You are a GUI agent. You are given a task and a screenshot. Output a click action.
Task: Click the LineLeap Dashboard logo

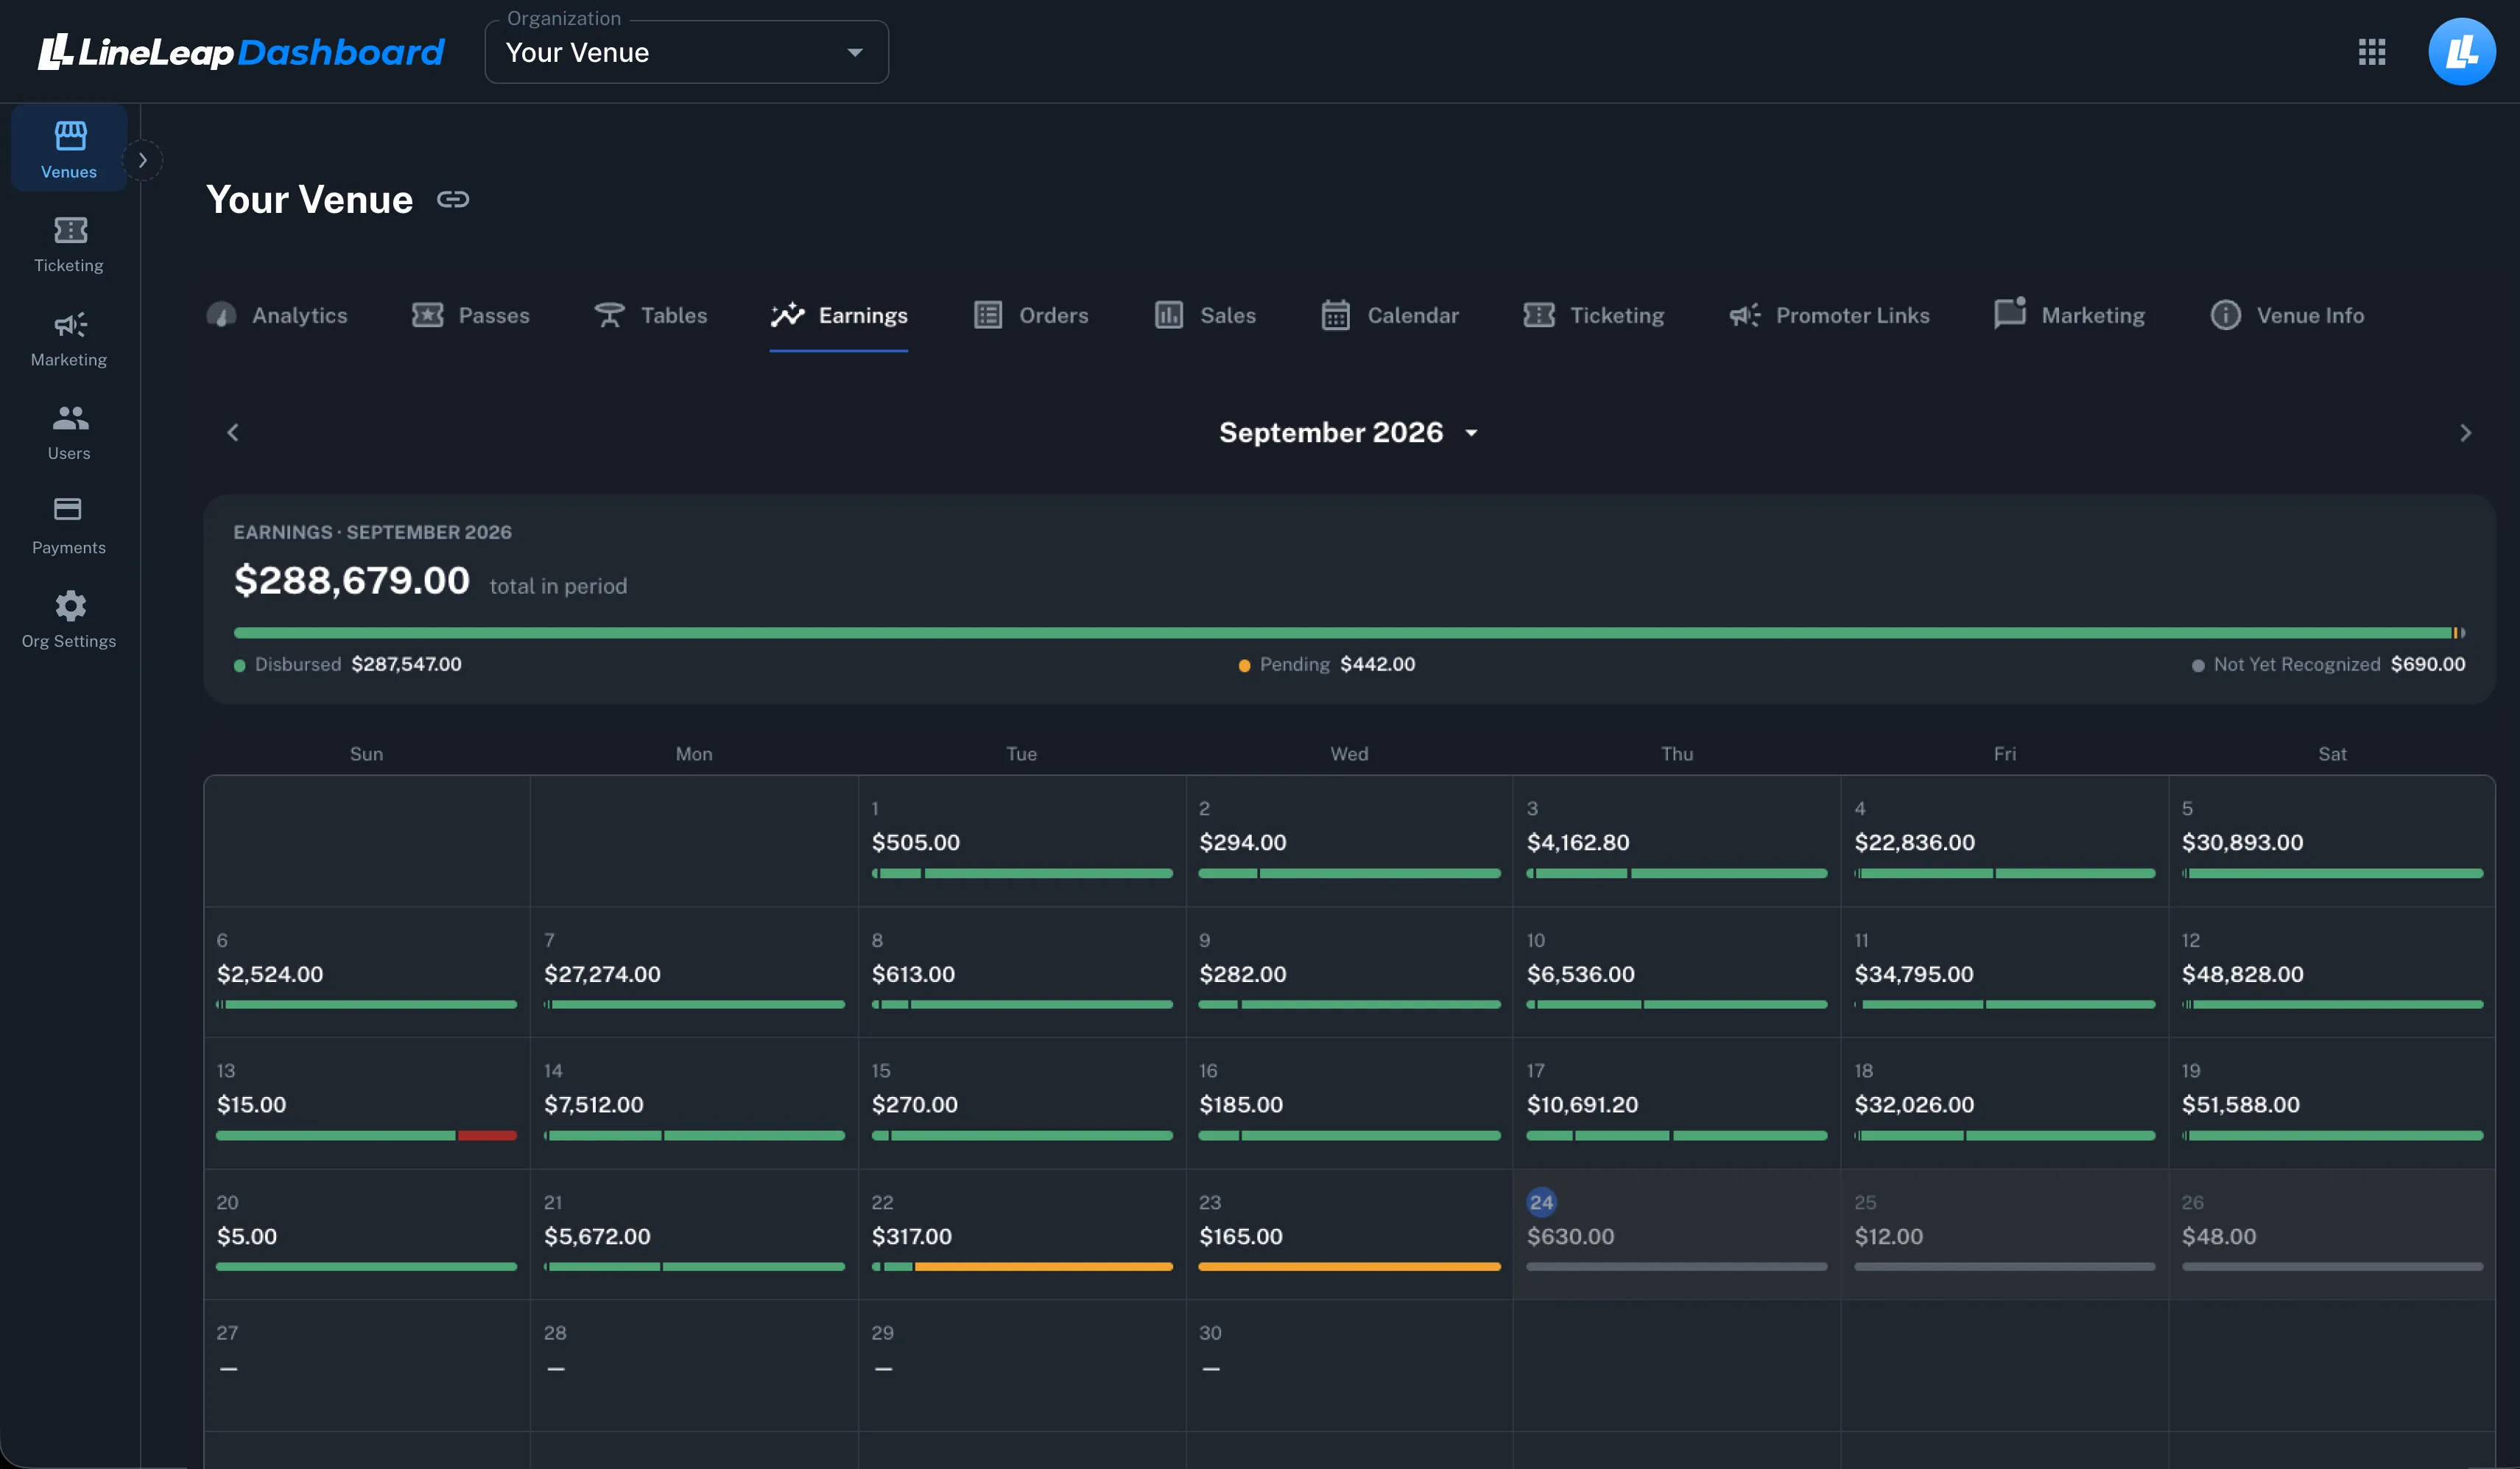[x=241, y=52]
